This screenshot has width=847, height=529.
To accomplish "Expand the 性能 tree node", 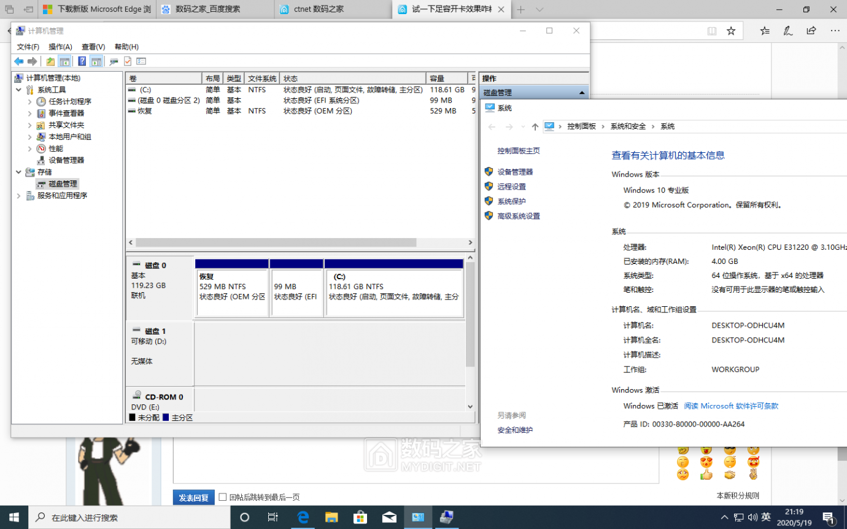I will [x=30, y=149].
